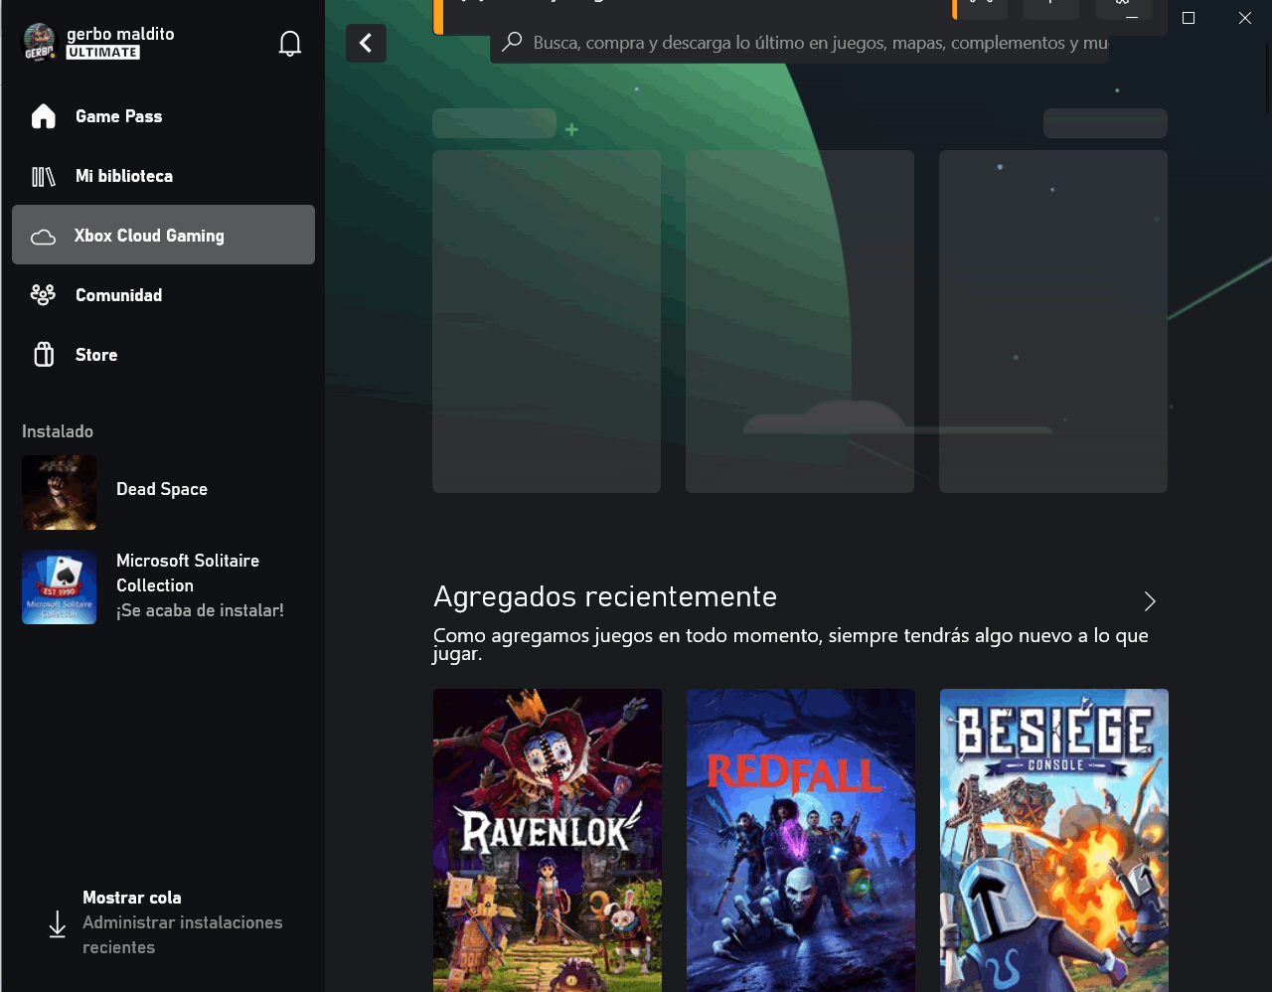The height and width of the screenshot is (992, 1272).
Task: Expand Agregados recientemente with chevron
Action: point(1150,601)
